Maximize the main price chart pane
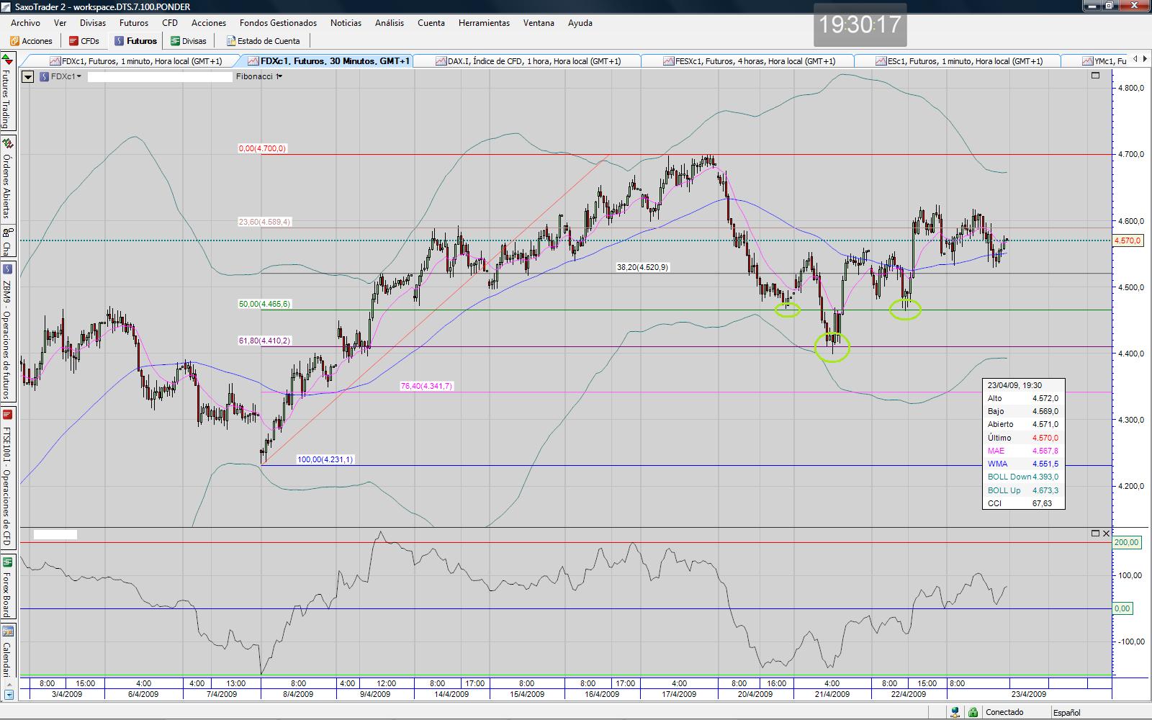 (1095, 76)
